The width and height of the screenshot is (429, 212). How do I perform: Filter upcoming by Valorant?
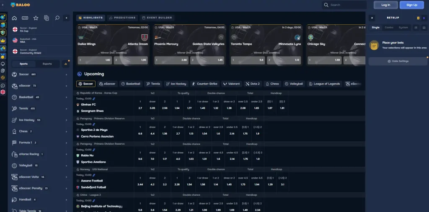tap(232, 84)
